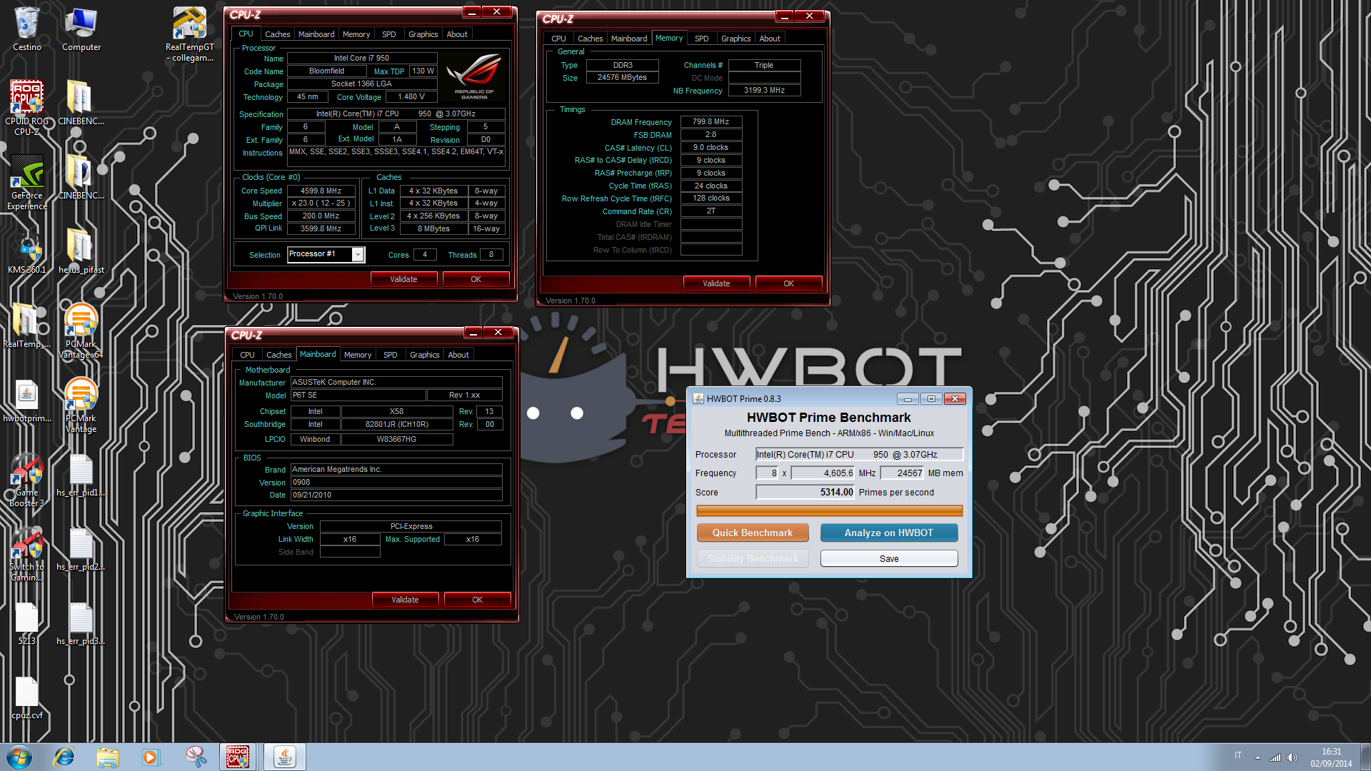Launch Internet Explorer from taskbar
This screenshot has width=1371, height=771.
pyautogui.click(x=64, y=757)
